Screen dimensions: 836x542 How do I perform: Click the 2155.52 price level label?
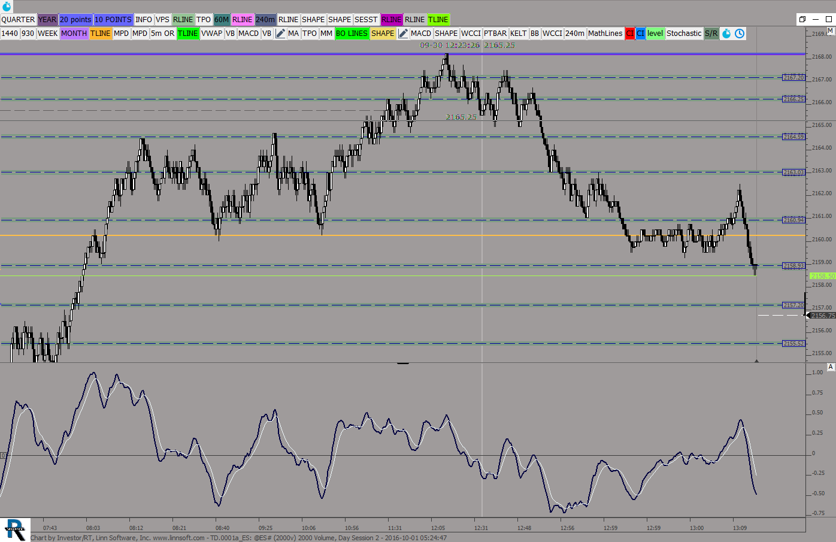793,343
